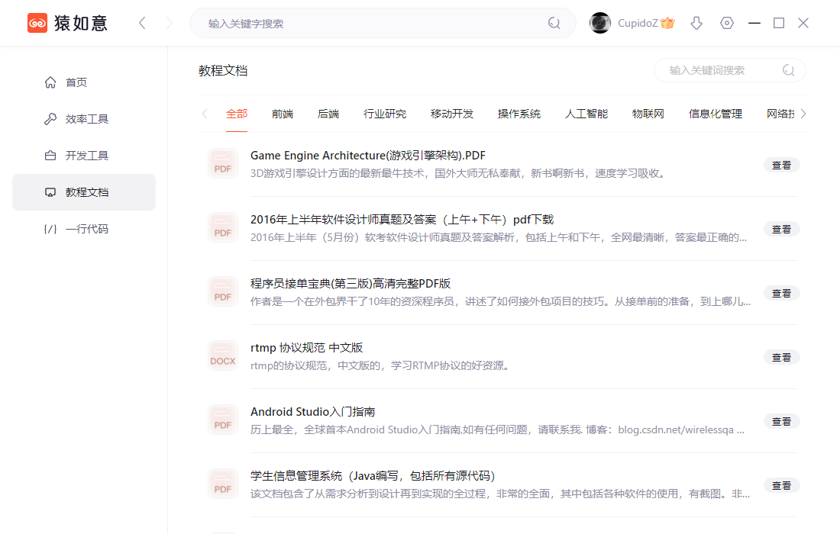Go back with the left arrow icon
Image resolution: width=840 pixels, height=534 pixels.
142,23
